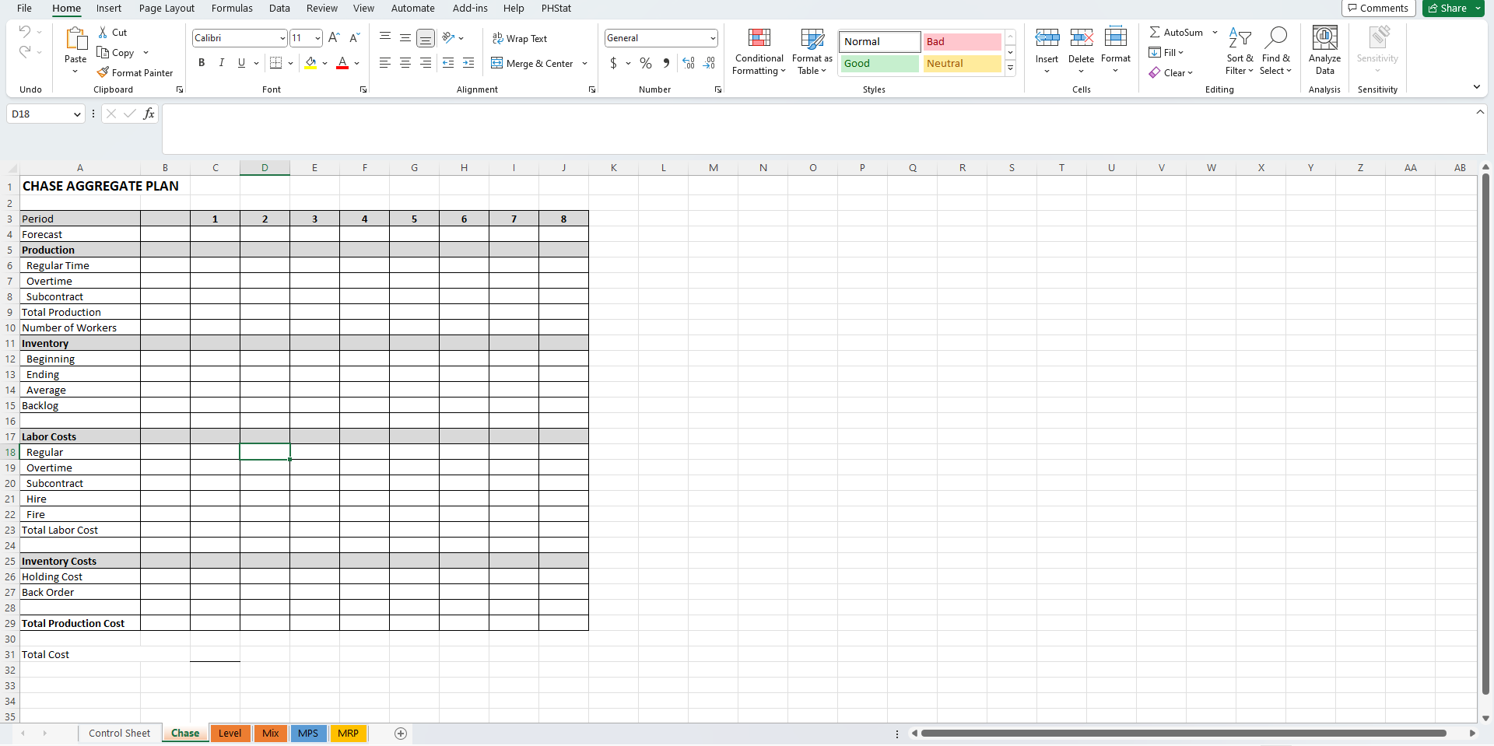The height and width of the screenshot is (746, 1494).
Task: Toggle Bottom Align vertical alignment
Action: 426,37
